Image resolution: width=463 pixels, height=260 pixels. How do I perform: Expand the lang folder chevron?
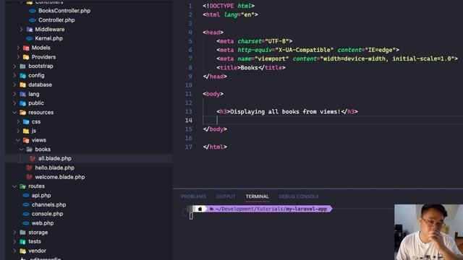(14, 94)
